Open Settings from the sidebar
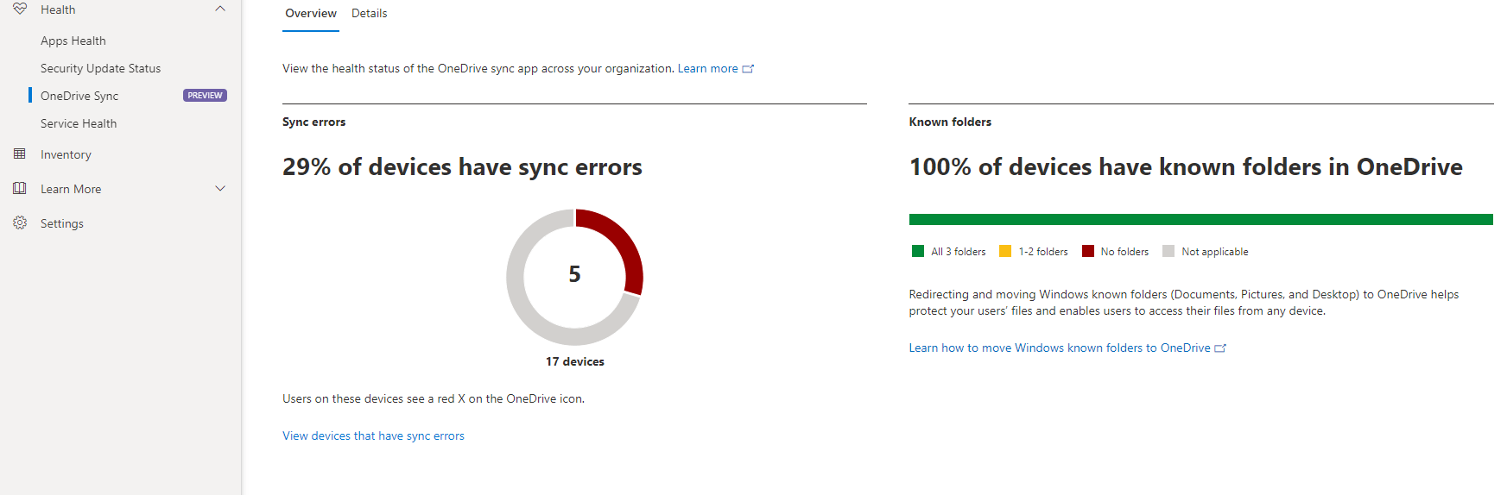Screen dimensions: 1507x495 [62, 223]
